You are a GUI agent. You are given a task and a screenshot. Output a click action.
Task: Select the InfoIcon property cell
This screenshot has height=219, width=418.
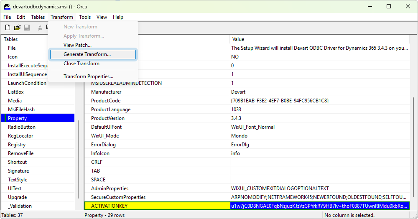[x=157, y=153]
